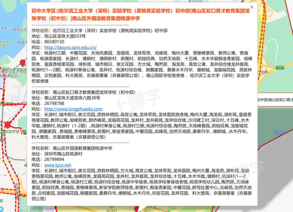Click the S301 road shield on the map

tap(280, 68)
